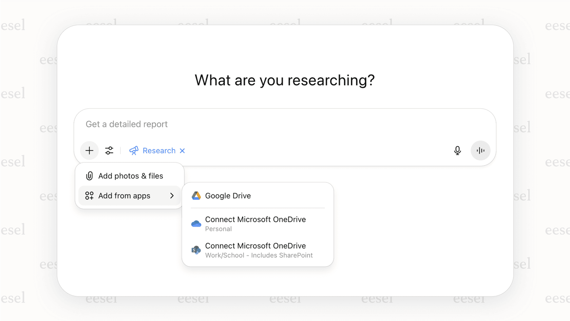Click the blue OneDrive cloud icon

(x=196, y=224)
